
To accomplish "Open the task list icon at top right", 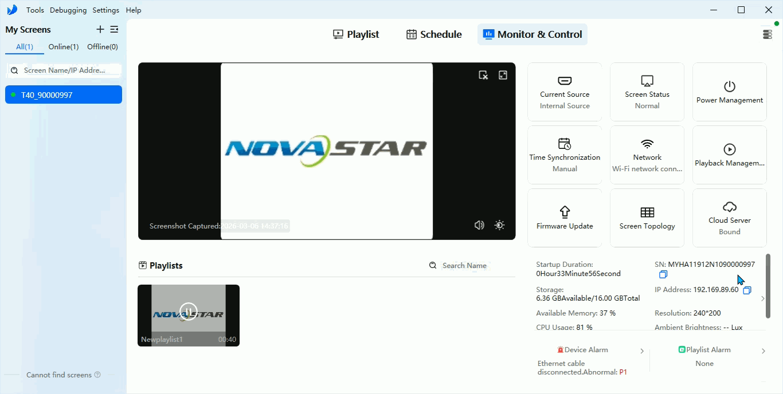I will tap(768, 34).
